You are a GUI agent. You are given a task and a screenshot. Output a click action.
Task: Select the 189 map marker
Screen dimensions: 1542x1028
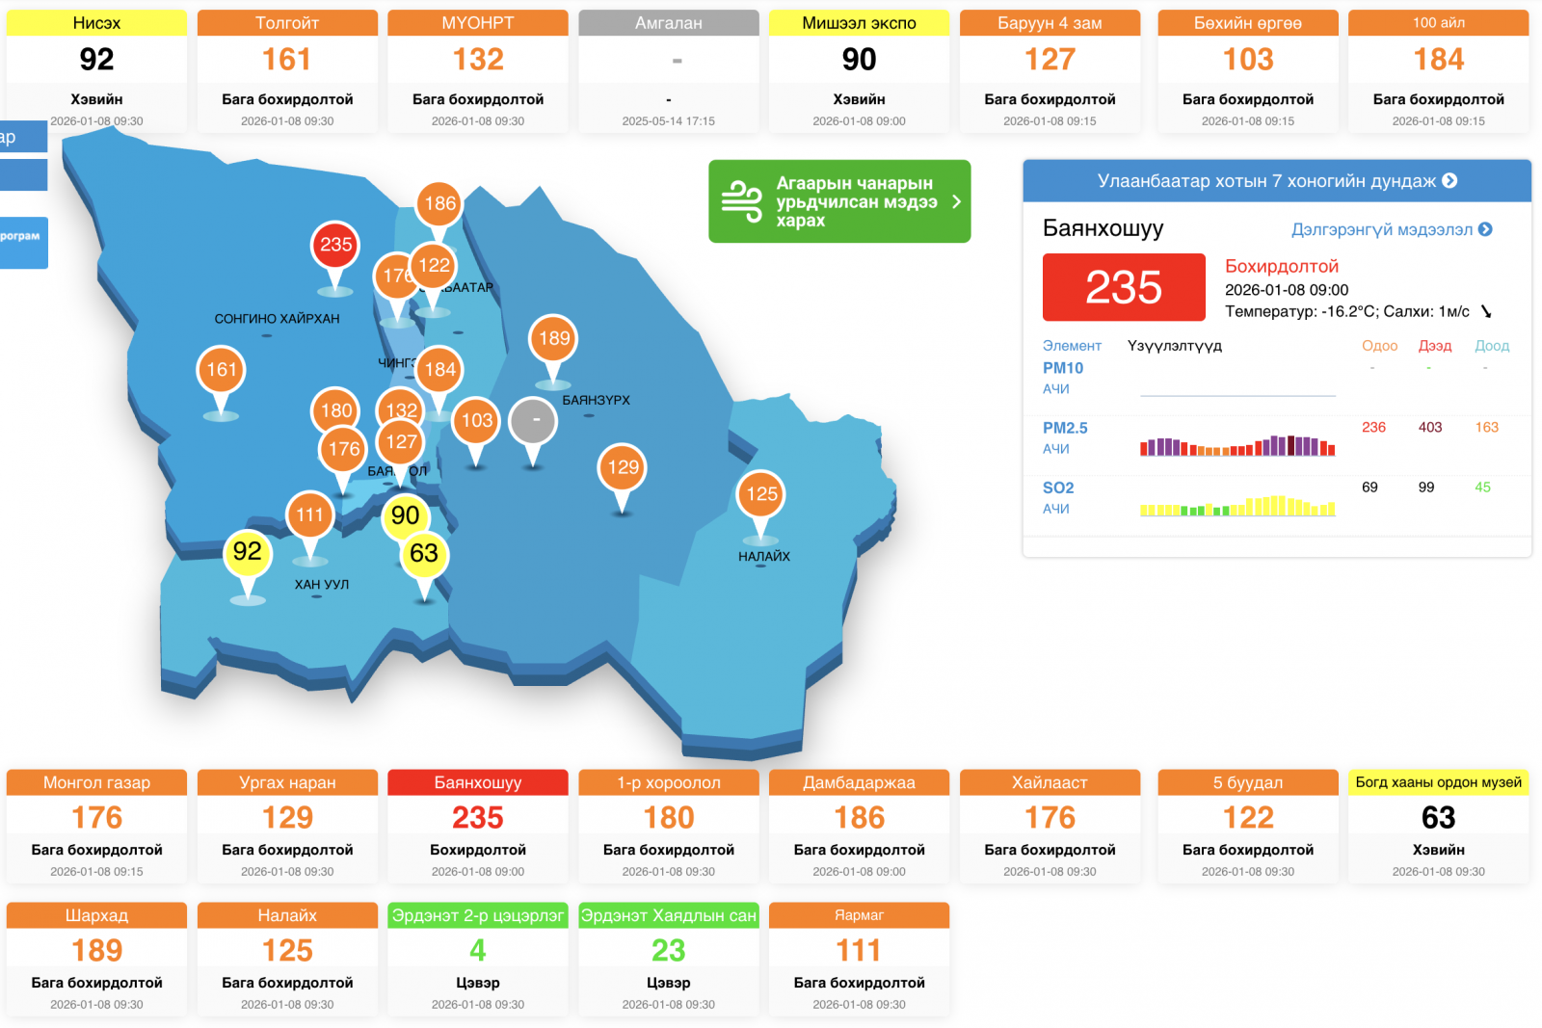pyautogui.click(x=553, y=339)
